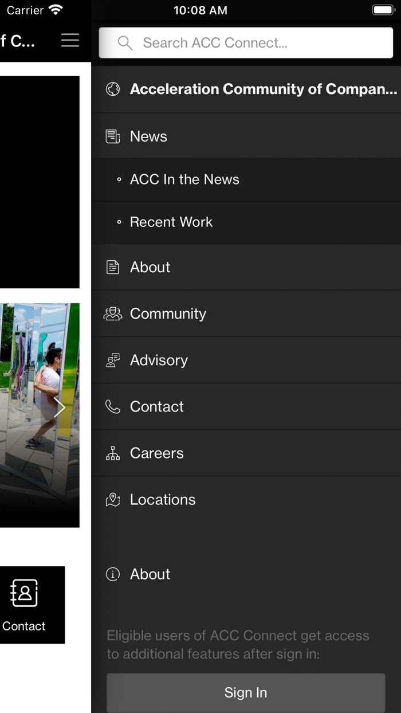
Task: Click the Careers hierarchy icon
Action: (112, 453)
